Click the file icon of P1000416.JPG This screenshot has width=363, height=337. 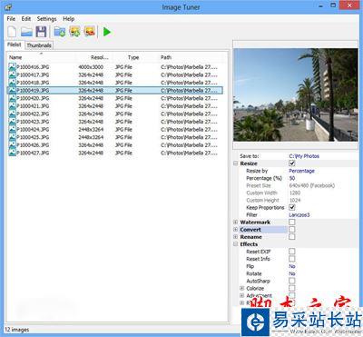pyautogui.click(x=12, y=67)
